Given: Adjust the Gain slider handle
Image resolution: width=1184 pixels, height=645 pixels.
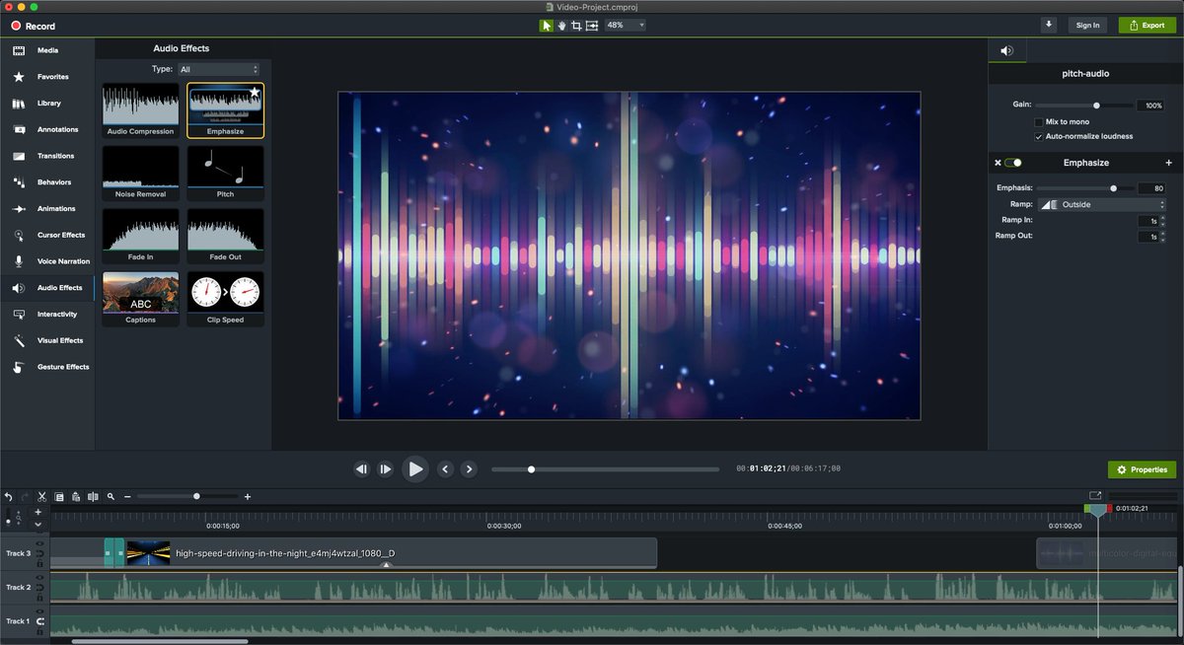Looking at the screenshot, I should [1096, 105].
